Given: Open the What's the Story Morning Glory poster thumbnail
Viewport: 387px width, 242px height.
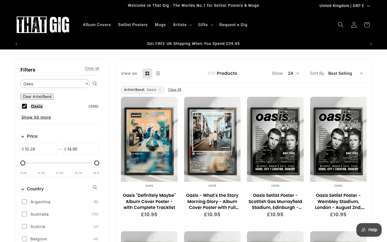Looking at the screenshot, I should pos(212,139).
